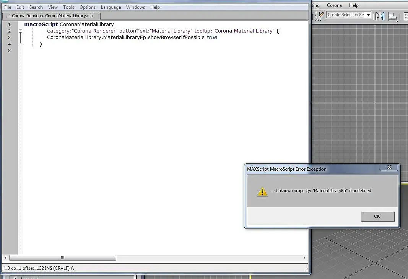Click the horizontal scrollbar thumb
Screen dimensions: 408x279
click(x=63, y=258)
